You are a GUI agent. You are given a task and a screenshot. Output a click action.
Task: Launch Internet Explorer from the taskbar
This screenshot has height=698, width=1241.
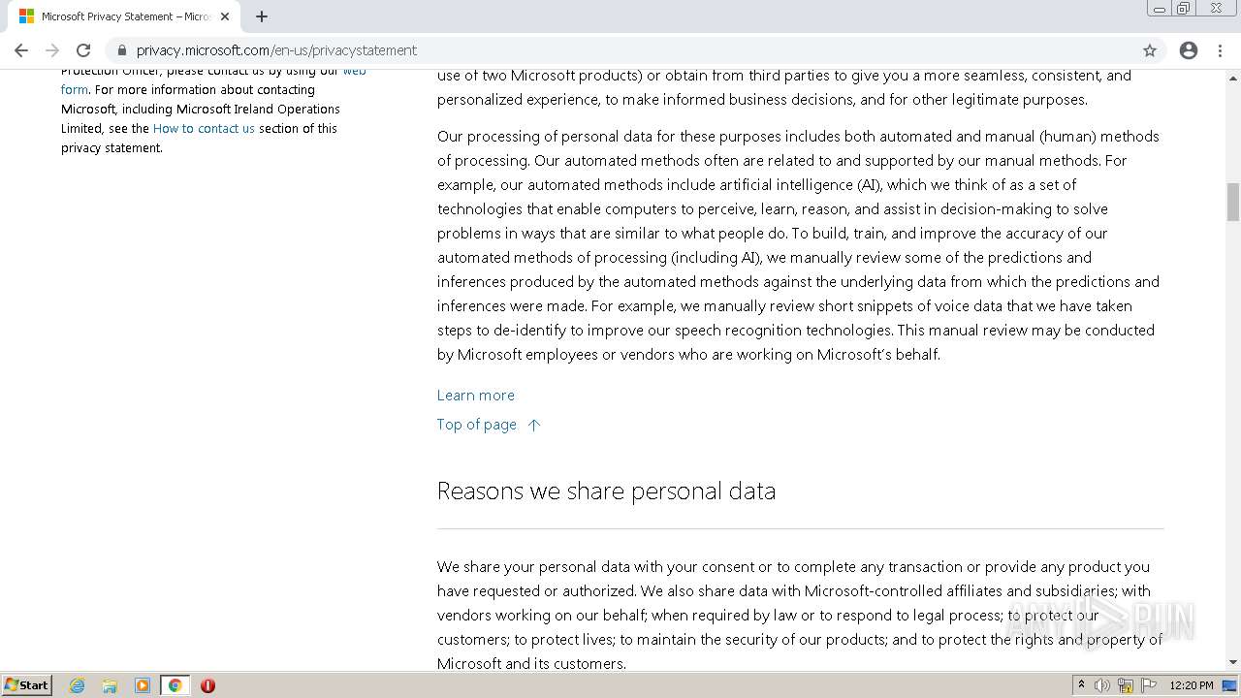pos(78,685)
